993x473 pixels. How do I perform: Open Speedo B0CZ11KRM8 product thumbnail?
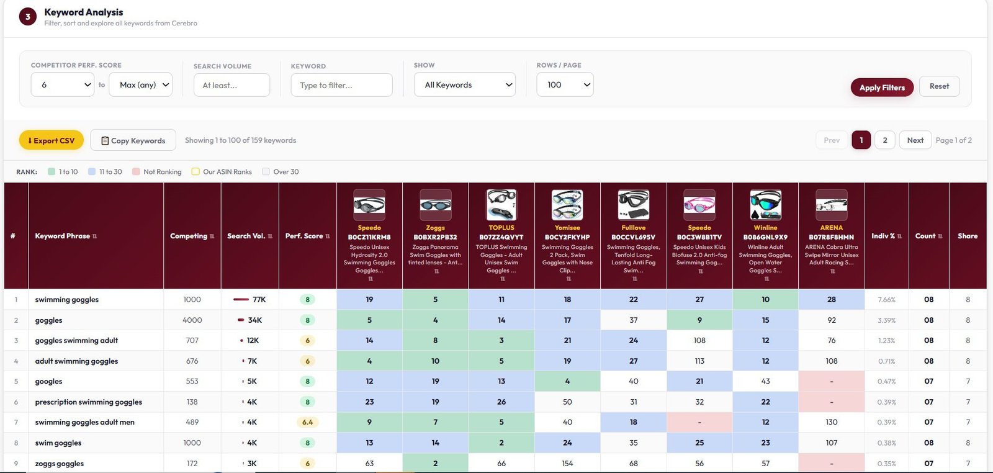pyautogui.click(x=369, y=205)
